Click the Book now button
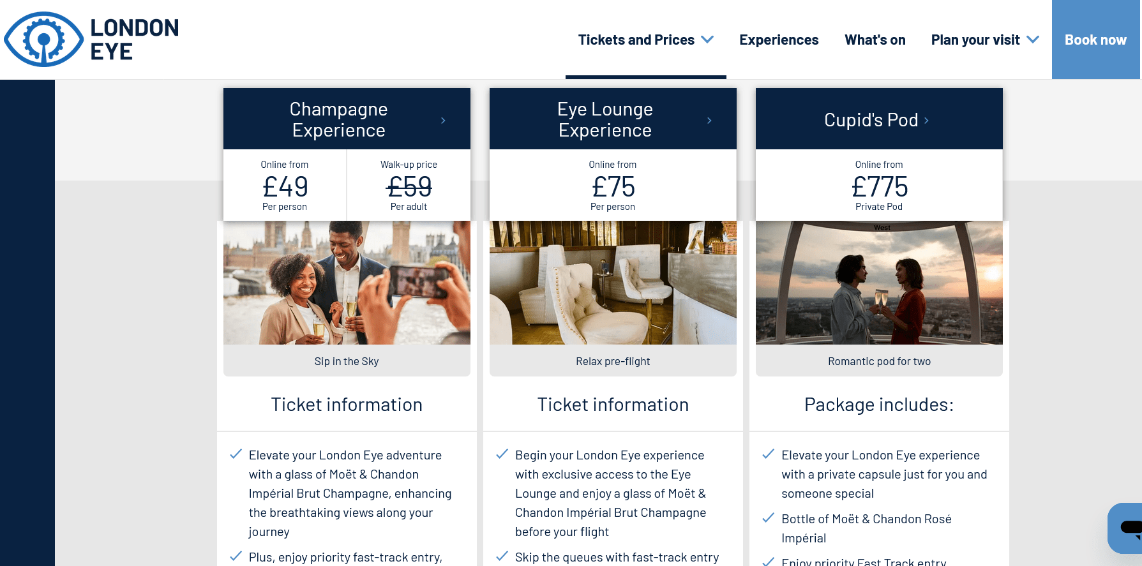This screenshot has height=566, width=1142. pos(1095,40)
